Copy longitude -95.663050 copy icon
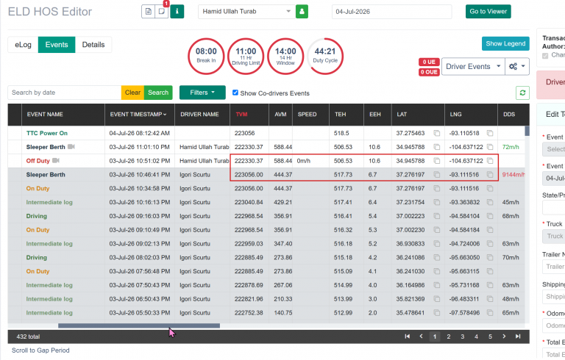 (490, 257)
